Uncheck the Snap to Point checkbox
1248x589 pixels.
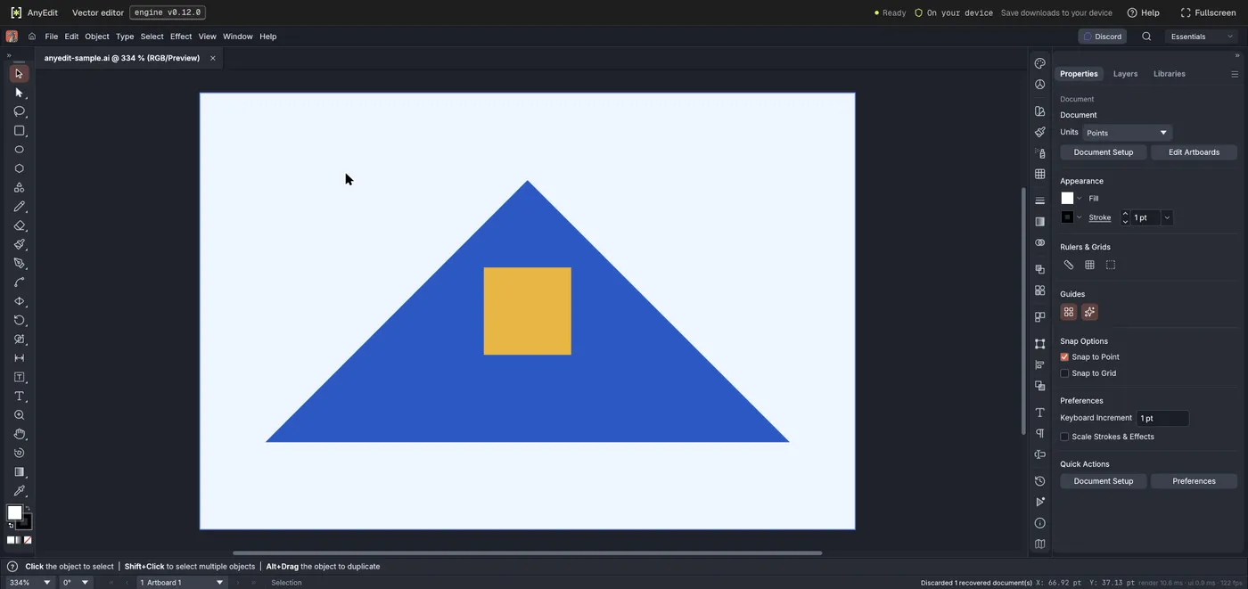coord(1064,356)
